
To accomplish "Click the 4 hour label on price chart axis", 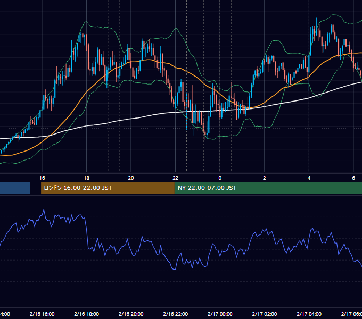I will click(x=309, y=178).
